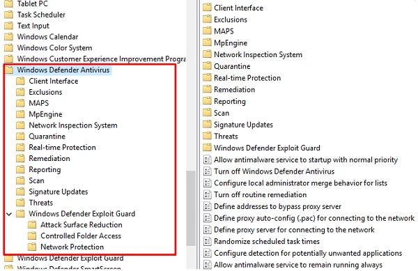This screenshot has height=271, width=418.
Task: Click policy icon for Configure local administrator merge behavior
Action: 207,183
